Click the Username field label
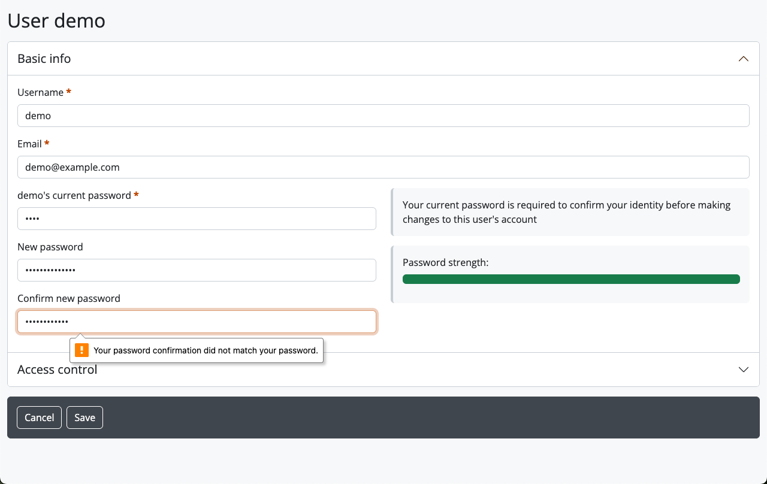The width and height of the screenshot is (767, 484). [x=40, y=92]
